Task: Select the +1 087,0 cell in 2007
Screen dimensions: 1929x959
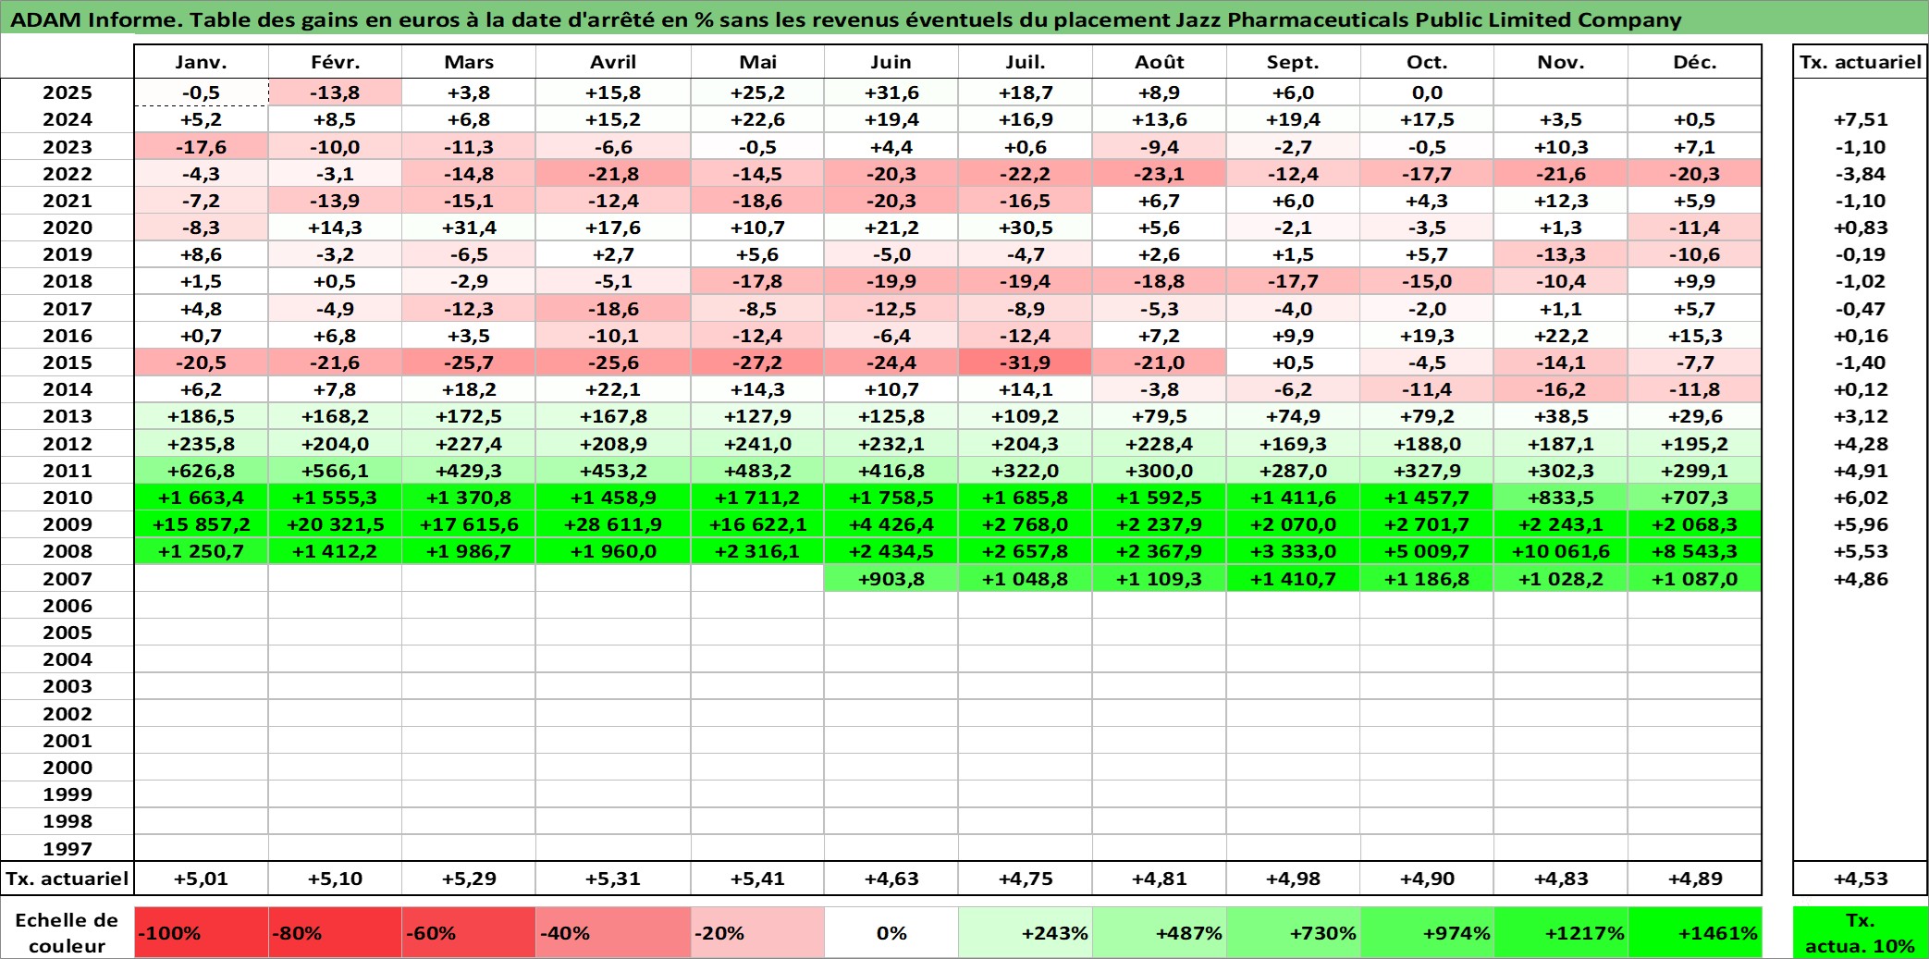Action: 1694,579
